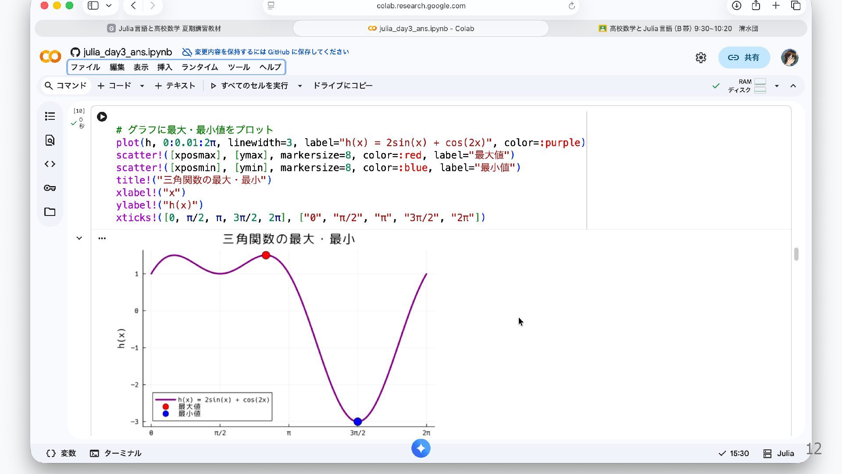Screen dimensions: 842x474
Task: Collapse the cell output chevron
Action: [79, 238]
